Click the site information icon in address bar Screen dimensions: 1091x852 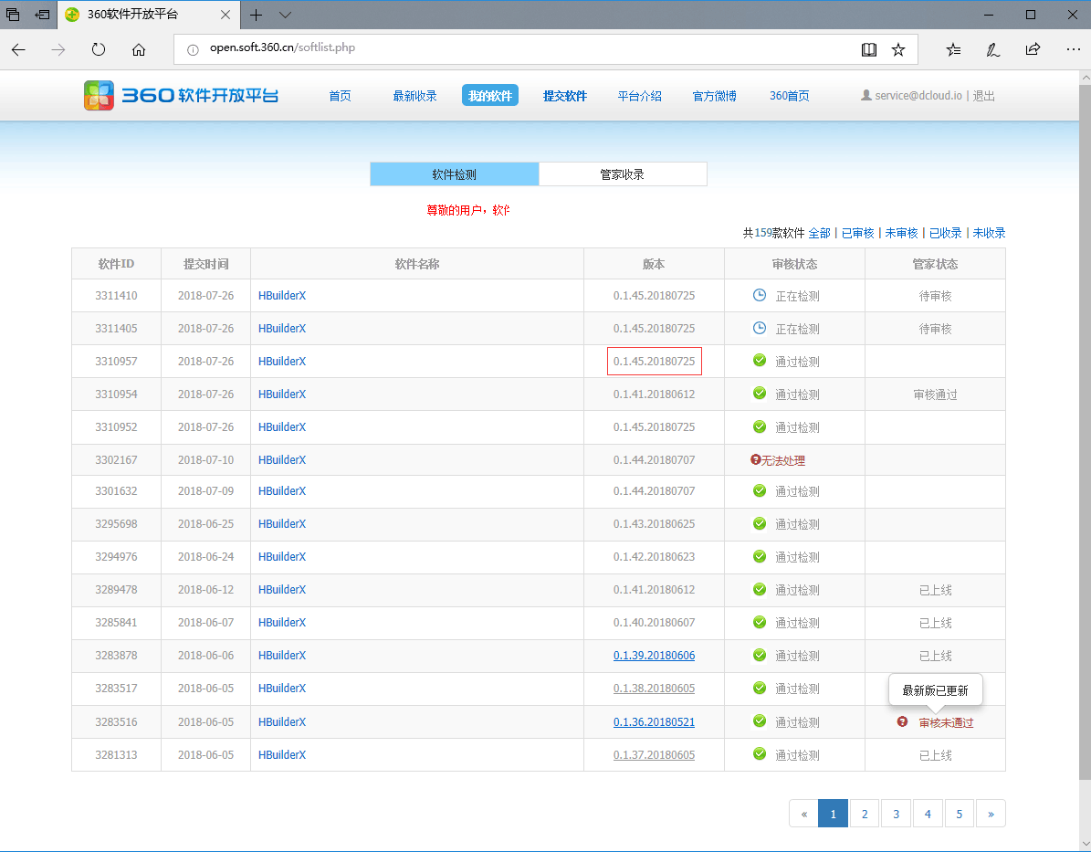click(x=194, y=49)
